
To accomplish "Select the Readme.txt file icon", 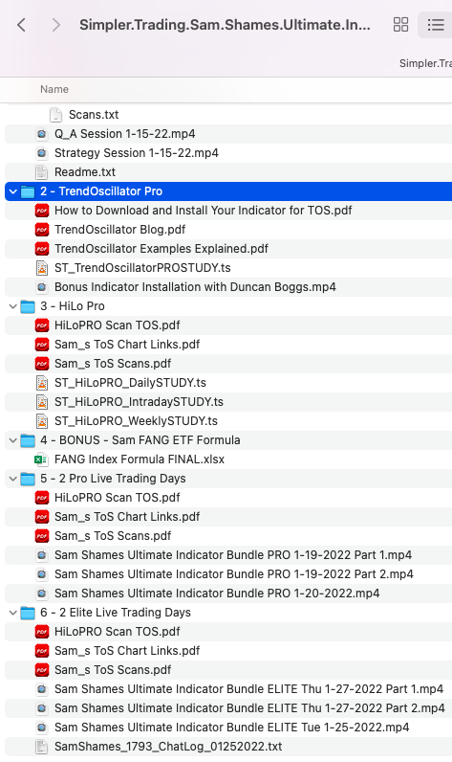I will (x=42, y=172).
